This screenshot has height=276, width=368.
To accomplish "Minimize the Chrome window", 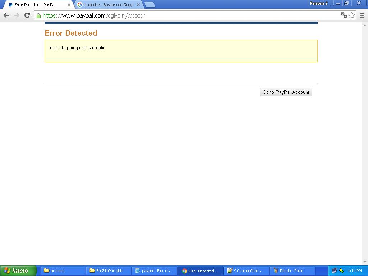I will (338, 3).
